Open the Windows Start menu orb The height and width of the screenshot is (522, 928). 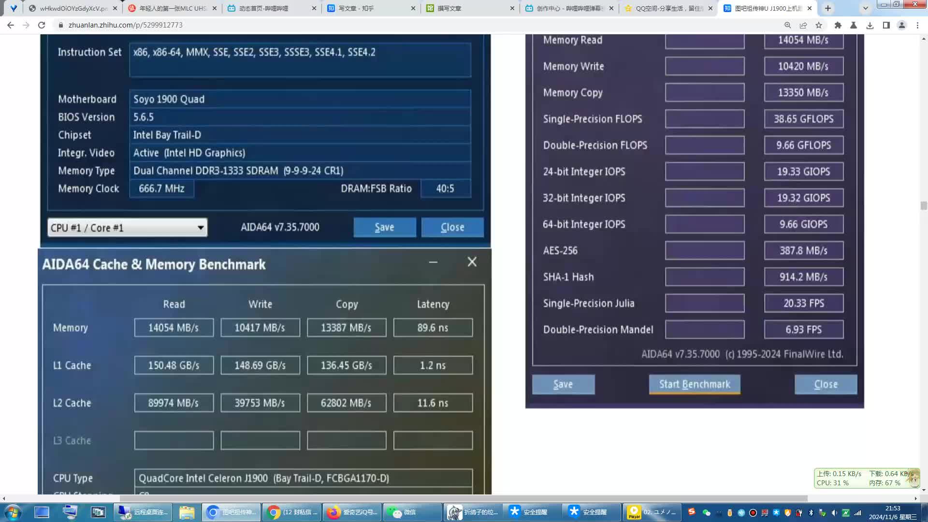[x=13, y=512]
